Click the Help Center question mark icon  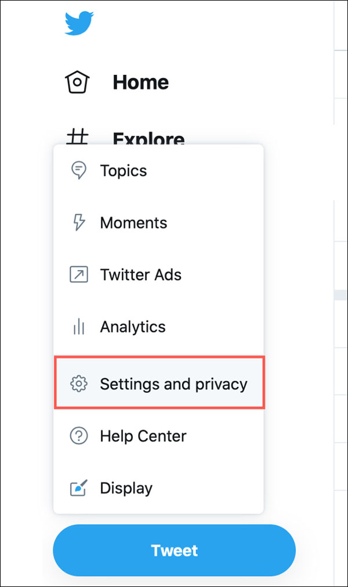[78, 436]
